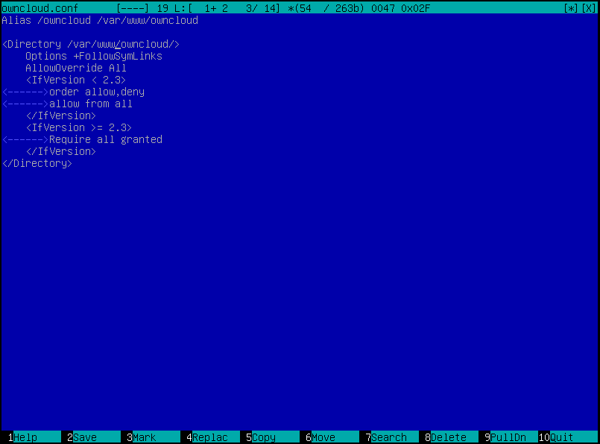
Task: Click the <IfVersion < 2.3> line
Action: [76, 80]
